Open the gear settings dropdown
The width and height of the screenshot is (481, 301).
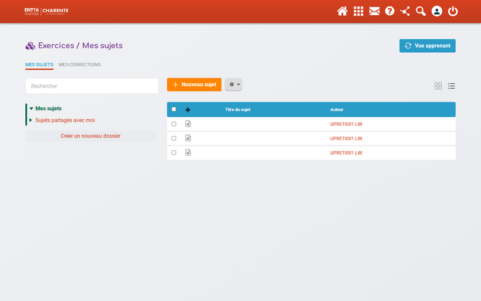[x=233, y=84]
